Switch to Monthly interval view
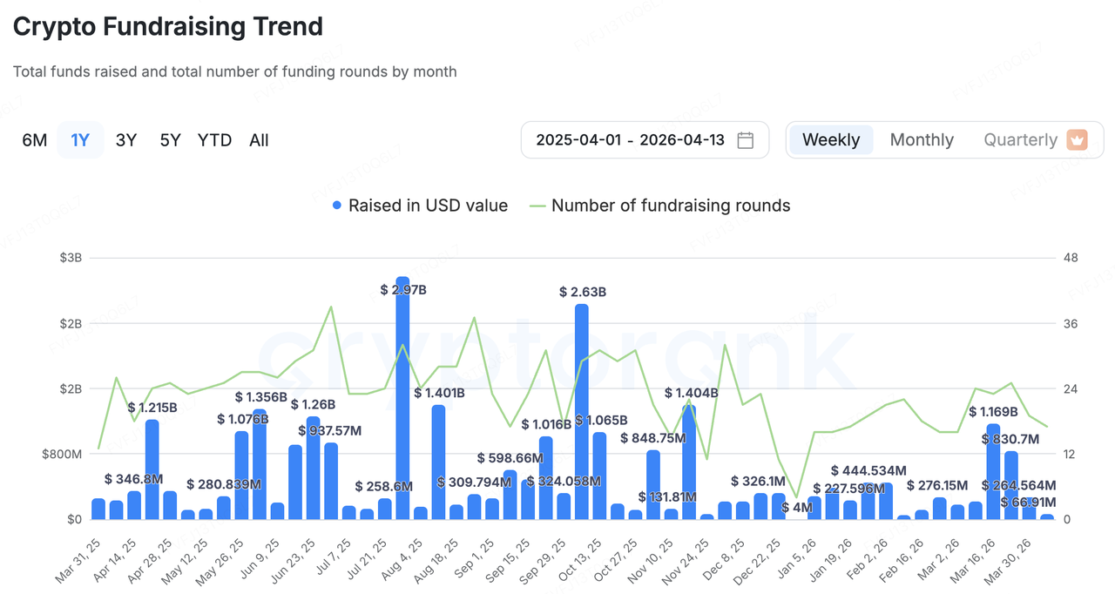 click(922, 140)
